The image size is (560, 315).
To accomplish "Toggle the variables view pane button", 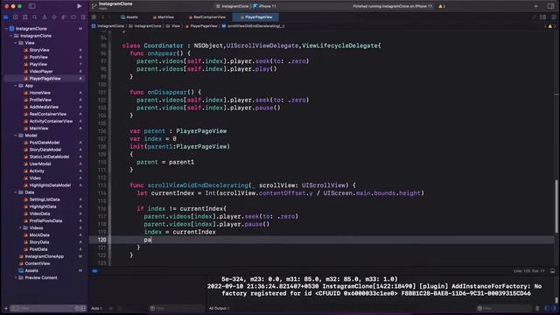I will tap(547, 308).
